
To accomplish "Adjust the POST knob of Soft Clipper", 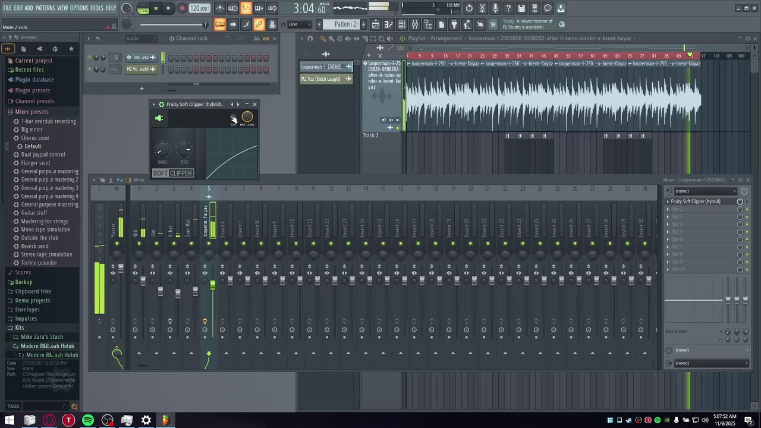I will (184, 150).
